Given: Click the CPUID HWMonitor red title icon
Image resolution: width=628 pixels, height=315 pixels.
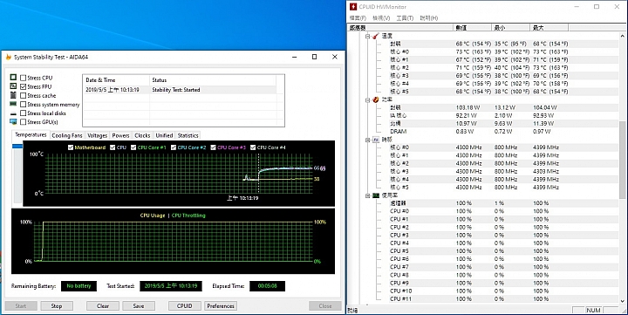Looking at the screenshot, I should click(x=353, y=7).
